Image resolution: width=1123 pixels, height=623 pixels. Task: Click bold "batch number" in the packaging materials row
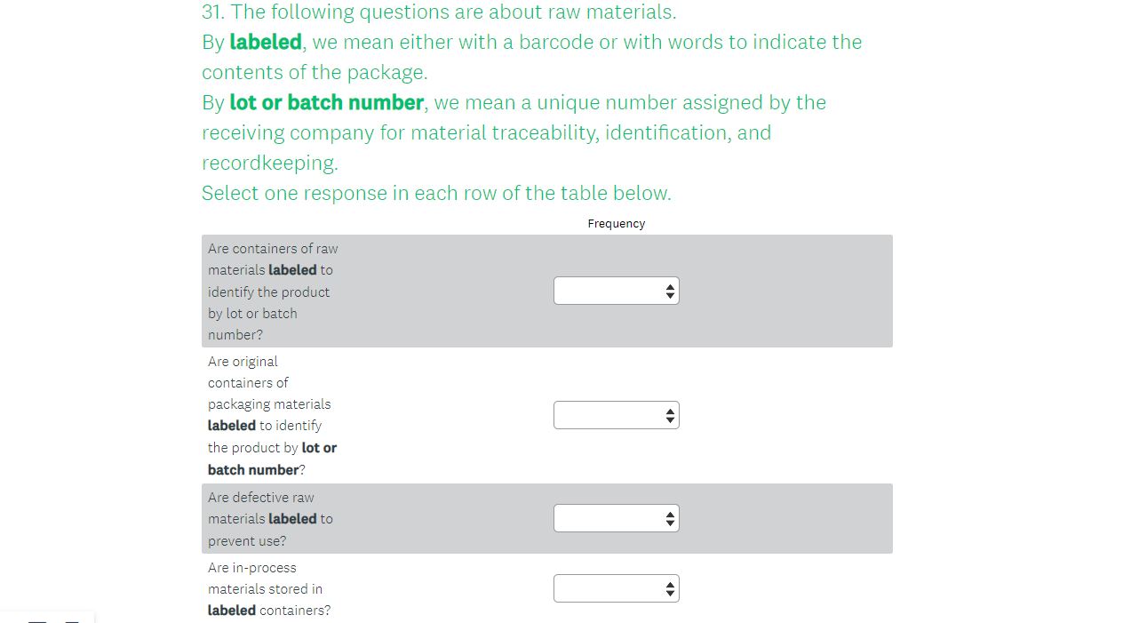[253, 470]
